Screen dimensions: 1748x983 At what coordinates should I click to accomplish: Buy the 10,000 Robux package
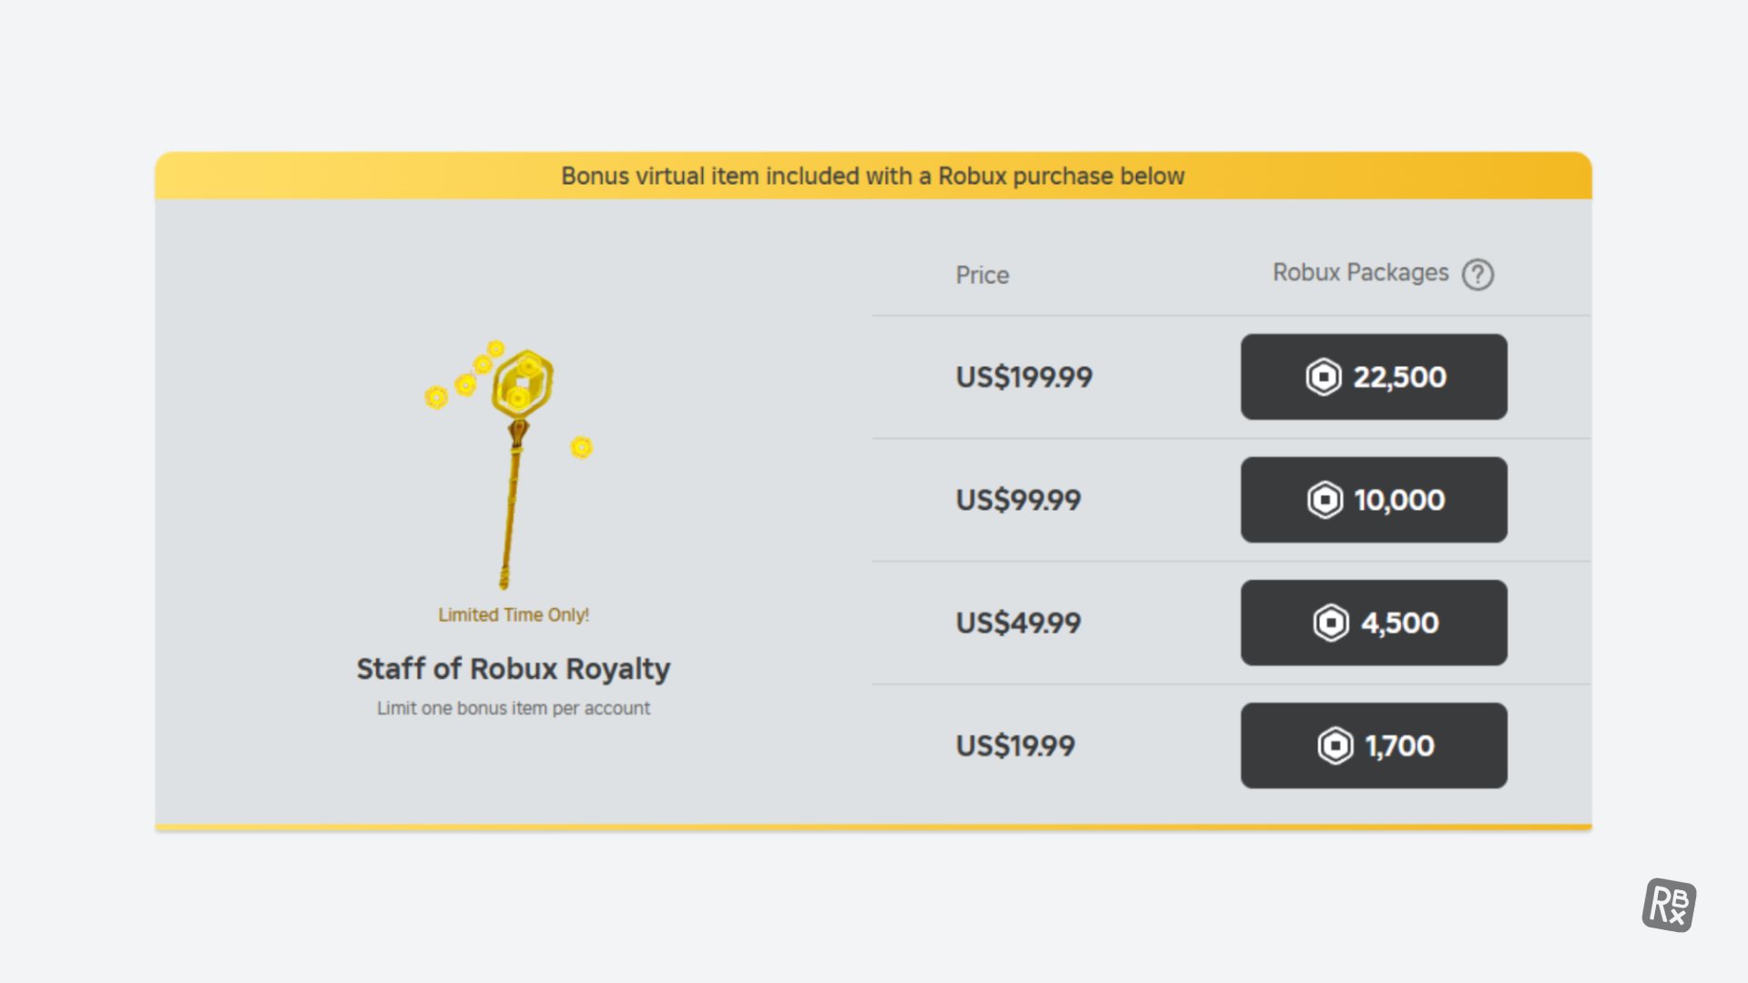1374,500
